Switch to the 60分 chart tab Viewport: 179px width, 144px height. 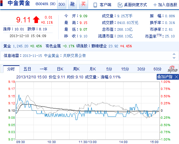pyautogui.click(x=157, y=69)
